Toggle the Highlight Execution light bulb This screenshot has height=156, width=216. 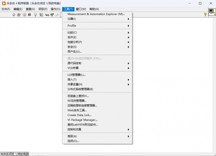pos(35,15)
